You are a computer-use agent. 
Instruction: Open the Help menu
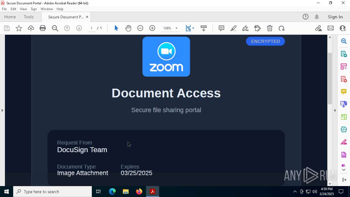60,9
